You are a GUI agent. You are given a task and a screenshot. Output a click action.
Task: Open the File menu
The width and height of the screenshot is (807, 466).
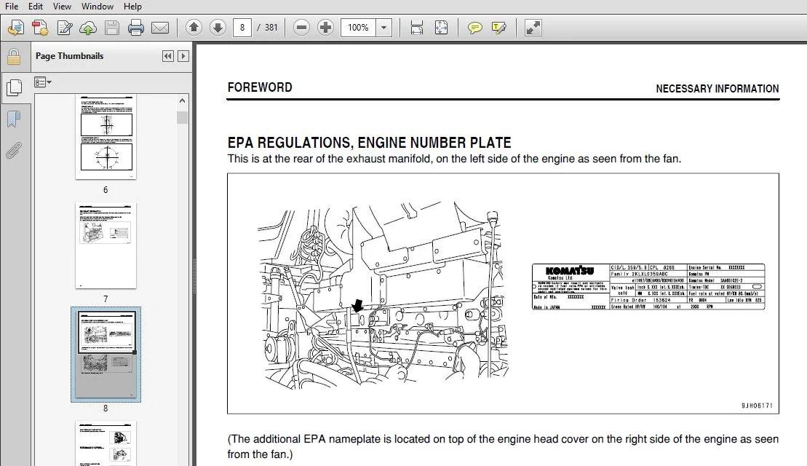pos(12,6)
